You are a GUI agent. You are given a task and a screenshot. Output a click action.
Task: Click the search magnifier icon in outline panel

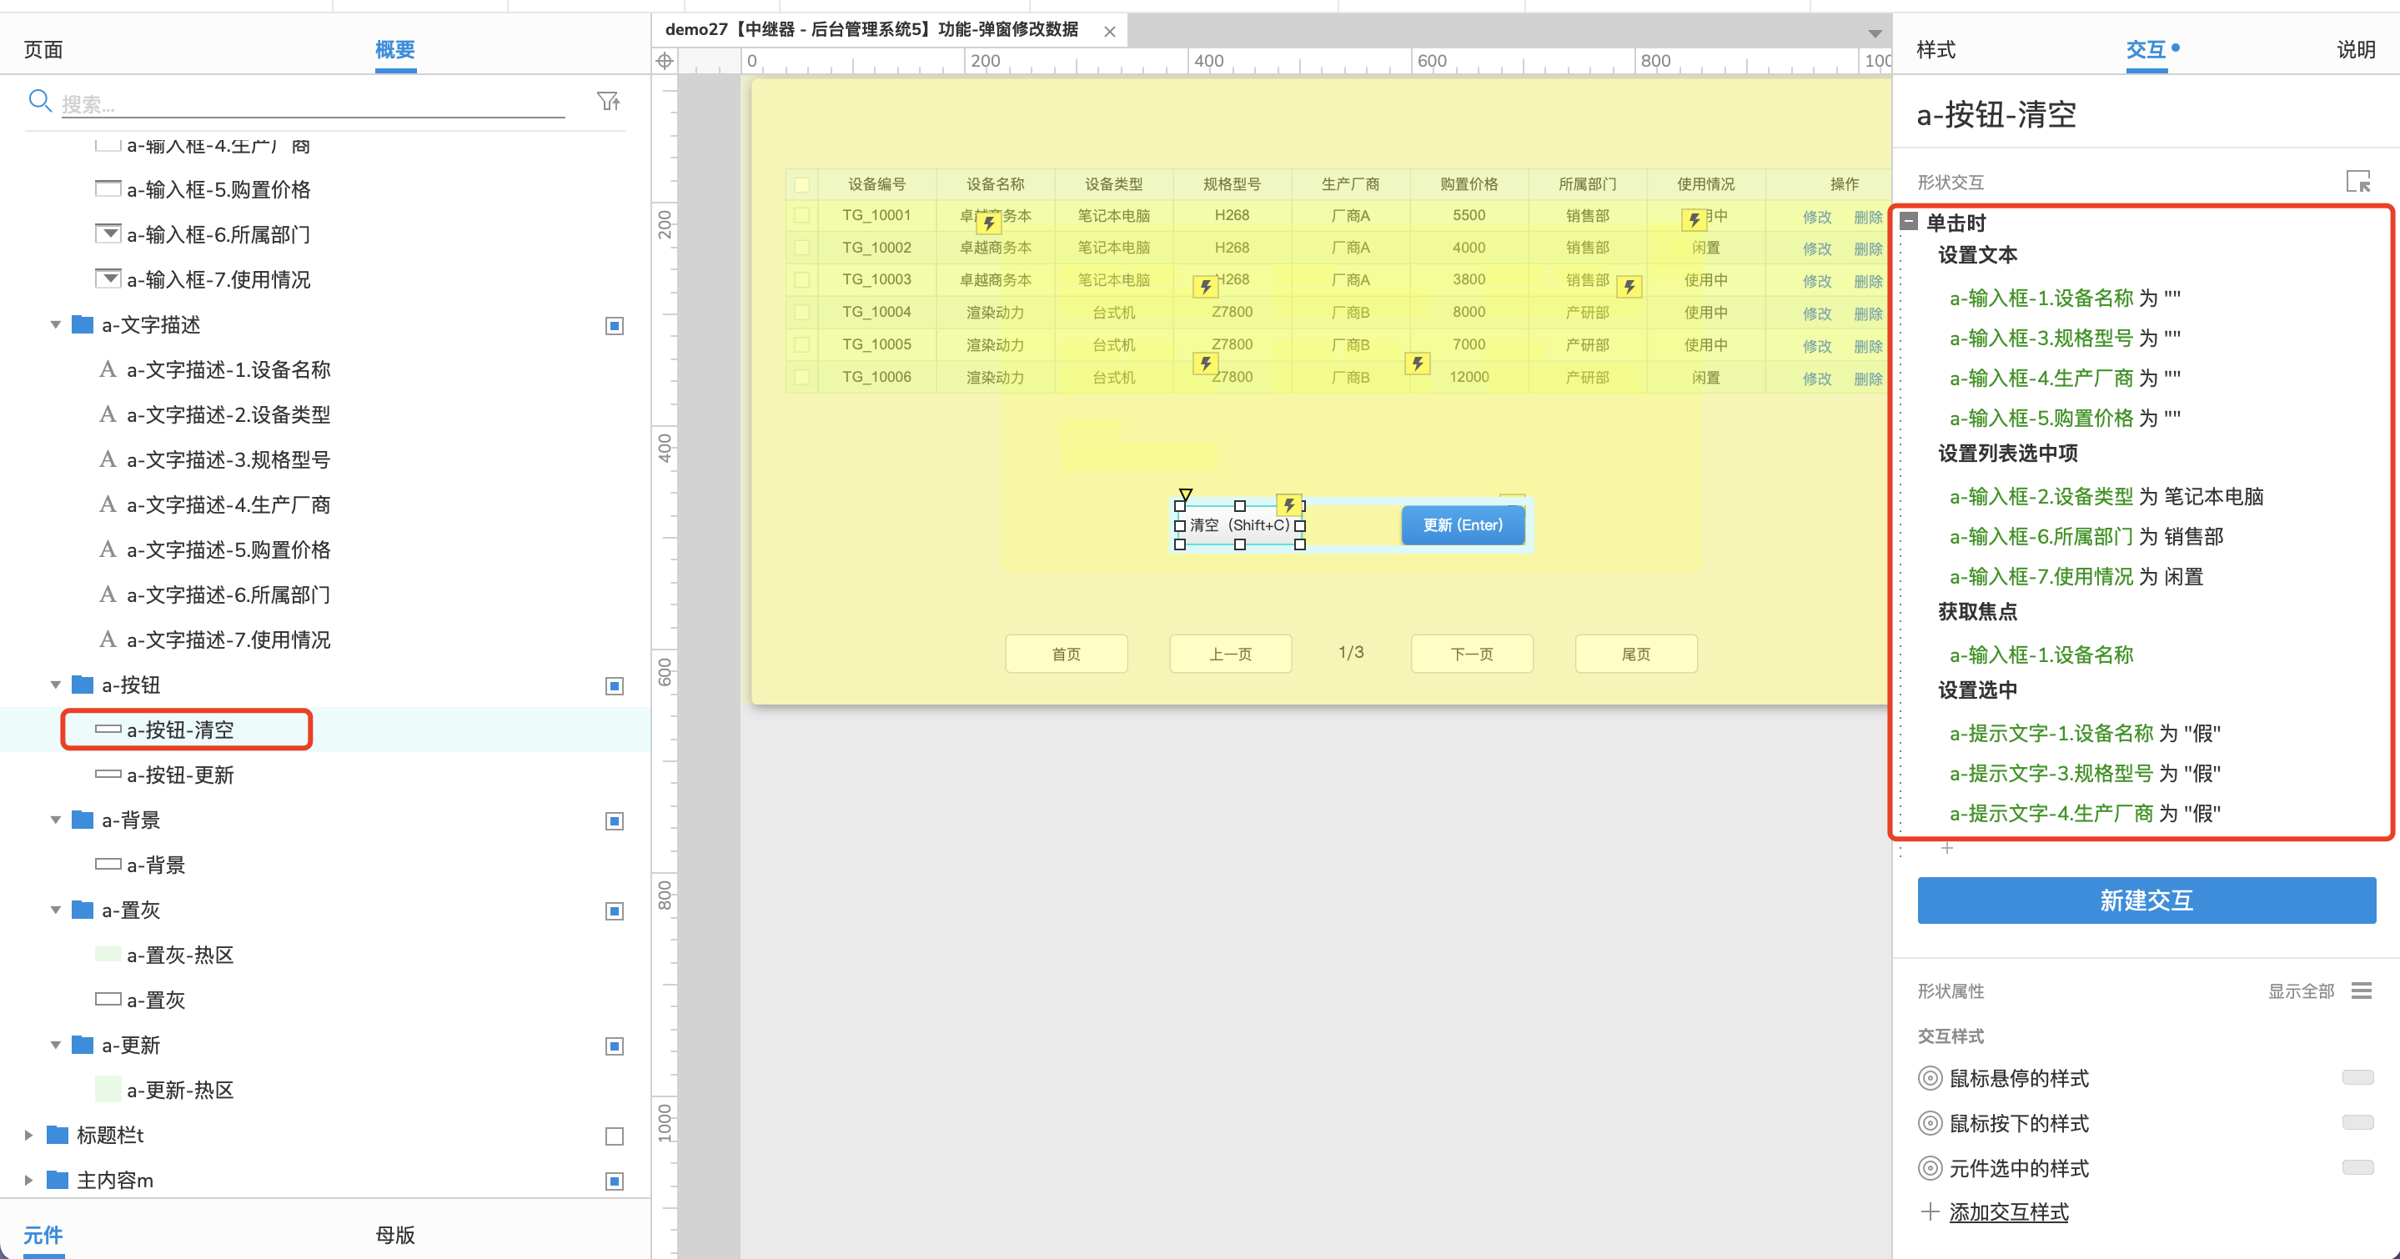39,100
